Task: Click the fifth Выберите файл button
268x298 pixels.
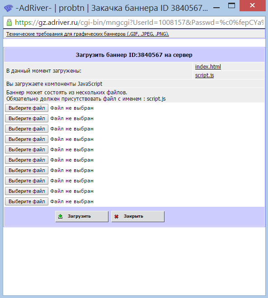Action: click(27, 149)
